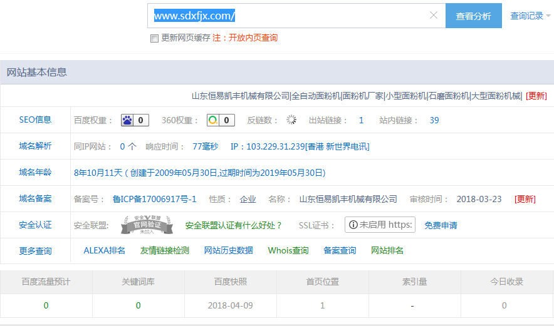The height and width of the screenshot is (326, 554).
Task: Open the ALEXA排名 link
Action: tap(104, 250)
